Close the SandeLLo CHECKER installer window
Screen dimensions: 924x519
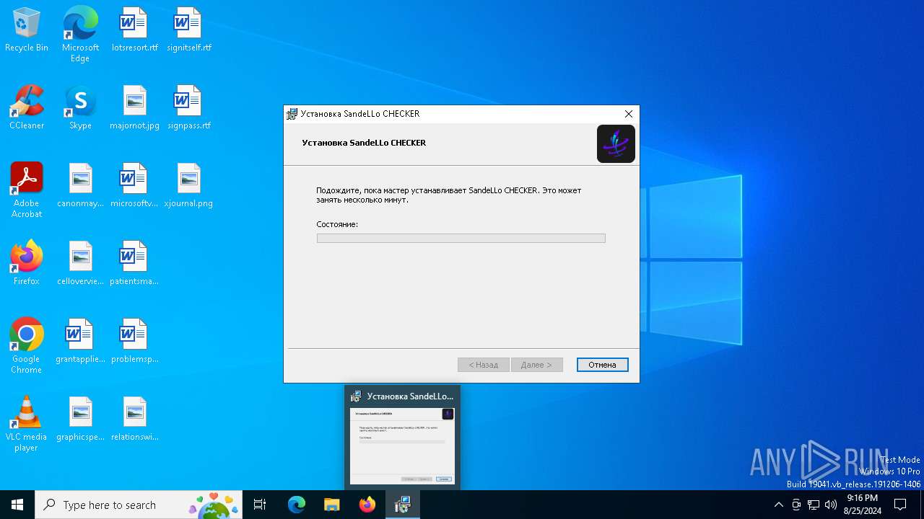[x=628, y=114]
